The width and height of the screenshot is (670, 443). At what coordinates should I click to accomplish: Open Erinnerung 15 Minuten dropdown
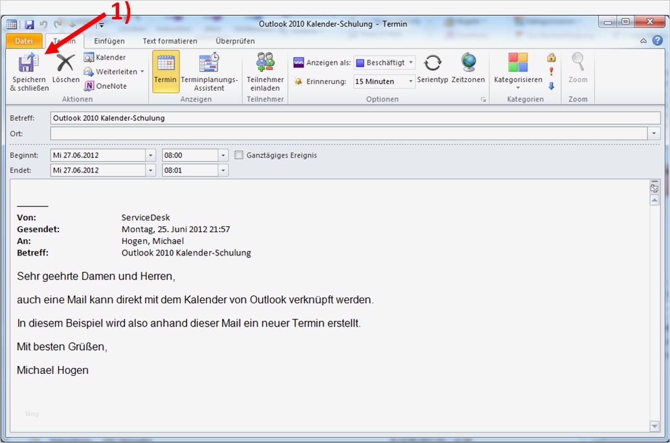click(x=410, y=81)
